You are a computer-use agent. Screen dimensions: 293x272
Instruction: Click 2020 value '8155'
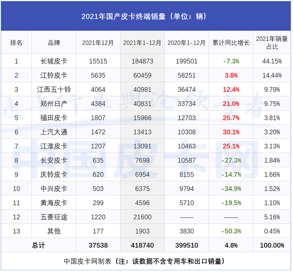click(186, 174)
